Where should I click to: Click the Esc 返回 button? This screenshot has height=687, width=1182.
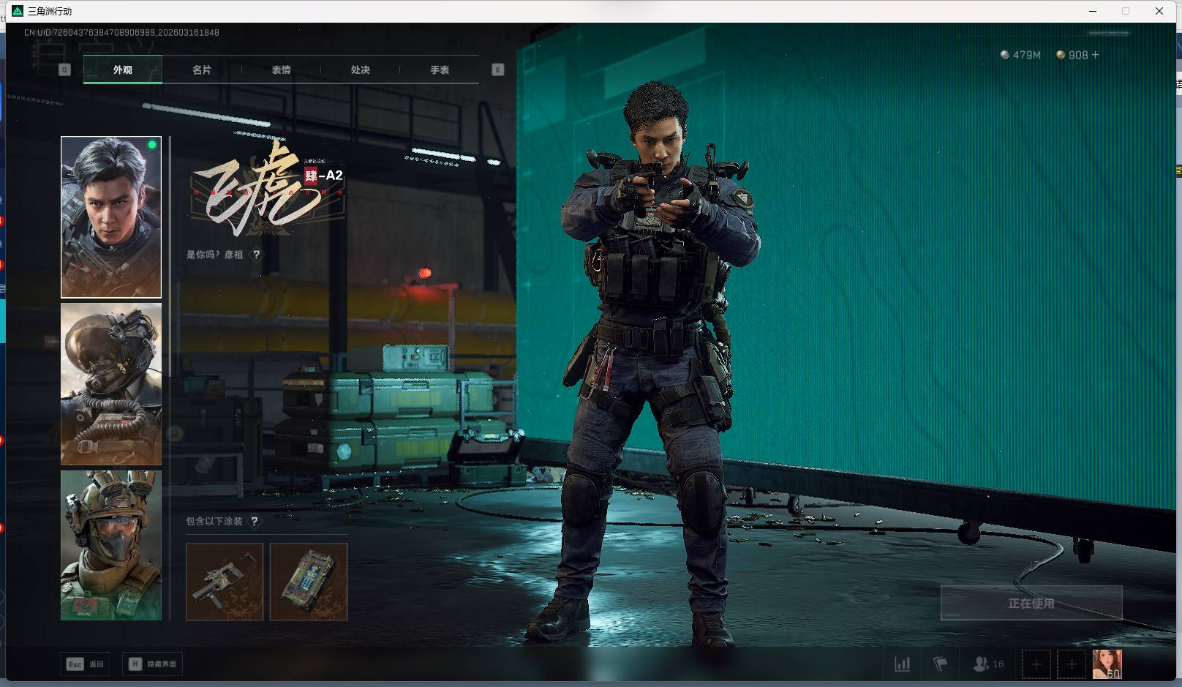[86, 664]
